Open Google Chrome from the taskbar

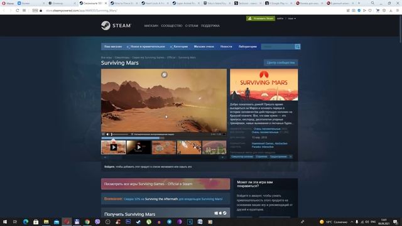point(87,222)
